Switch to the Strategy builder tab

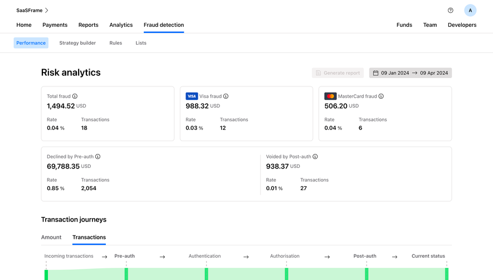(x=77, y=43)
